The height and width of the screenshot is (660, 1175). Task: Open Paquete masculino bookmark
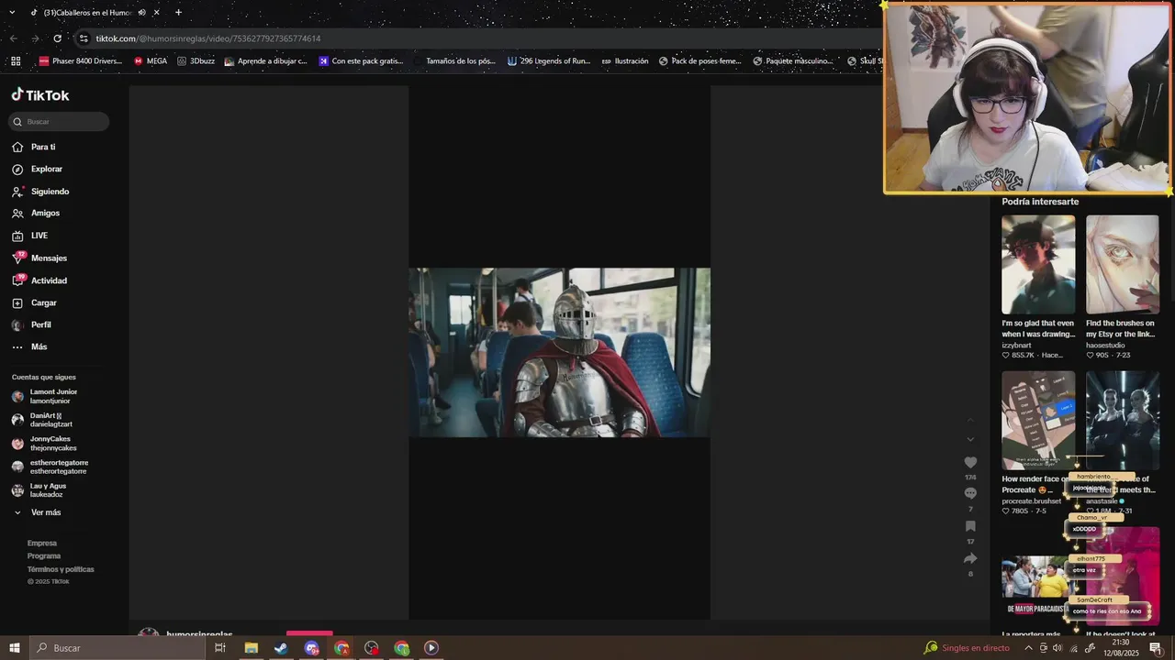click(793, 61)
